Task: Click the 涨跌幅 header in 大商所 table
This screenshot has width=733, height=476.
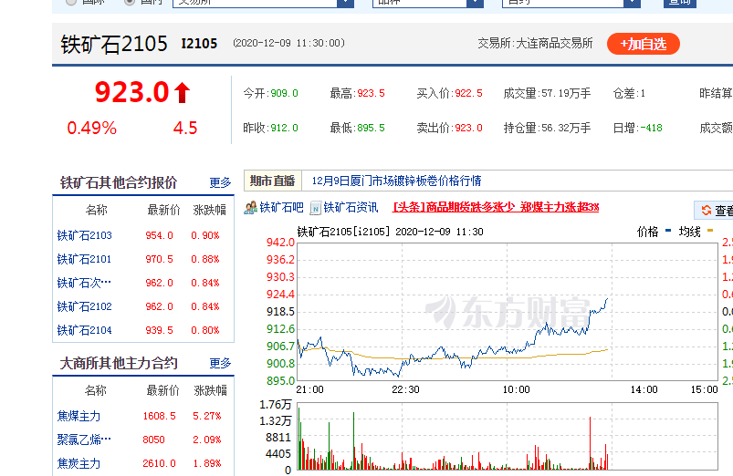Action: 210,390
